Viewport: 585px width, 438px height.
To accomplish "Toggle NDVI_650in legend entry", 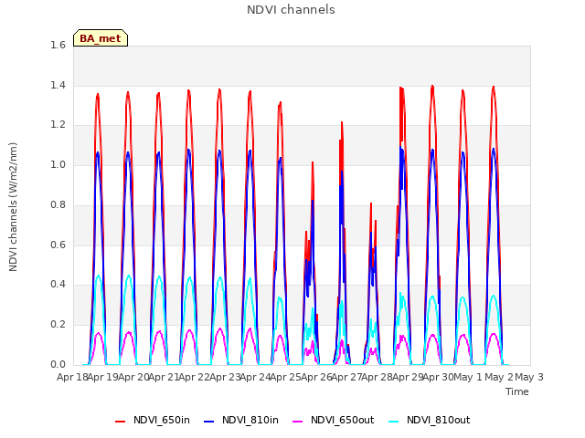I will [153, 420].
